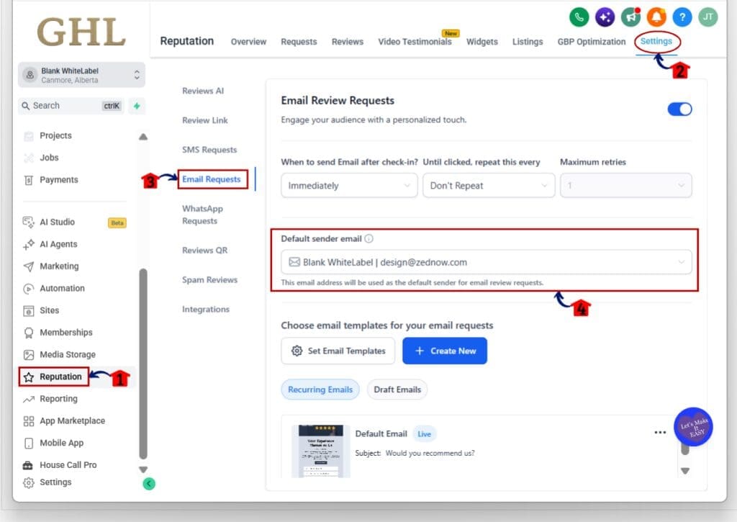Open the Listings tab
This screenshot has height=522, width=737.
point(528,42)
